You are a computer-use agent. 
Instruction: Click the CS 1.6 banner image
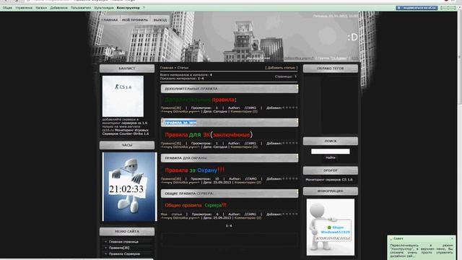[123, 96]
